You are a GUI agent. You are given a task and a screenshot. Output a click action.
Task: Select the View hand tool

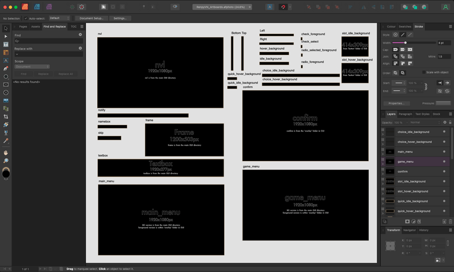point(6,153)
